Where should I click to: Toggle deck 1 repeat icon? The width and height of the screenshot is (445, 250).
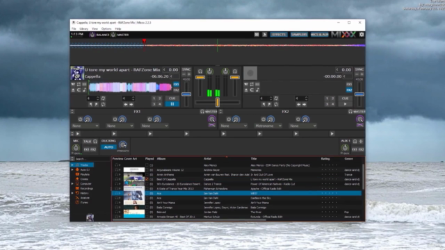(x=79, y=84)
